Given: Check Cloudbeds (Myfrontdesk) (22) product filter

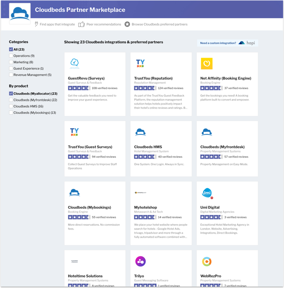Looking at the screenshot, I should [x=11, y=100].
